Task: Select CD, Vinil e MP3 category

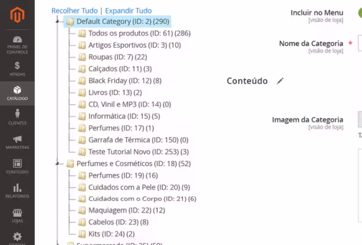Action: (x=129, y=104)
